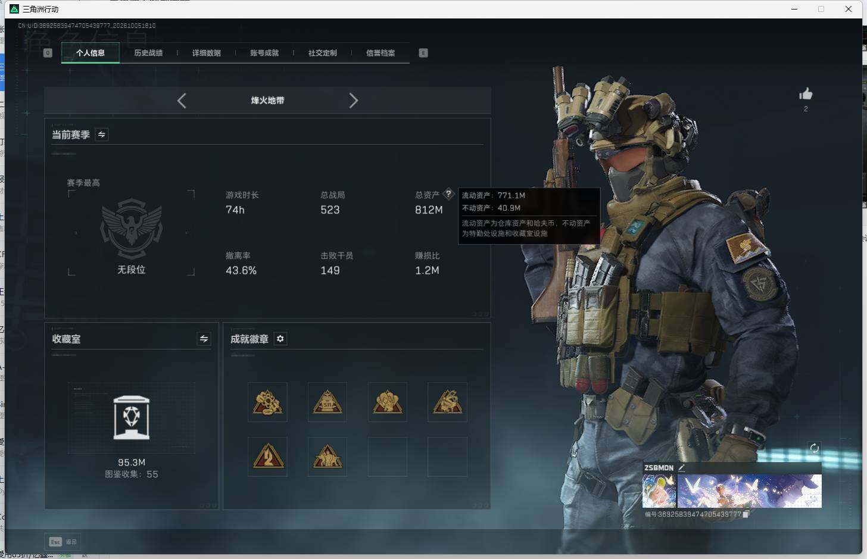Copy the player ID with copy icon
This screenshot has height=559, width=867.
(746, 514)
